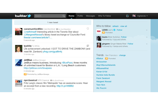Go to the Profile tab

tap(80, 16)
